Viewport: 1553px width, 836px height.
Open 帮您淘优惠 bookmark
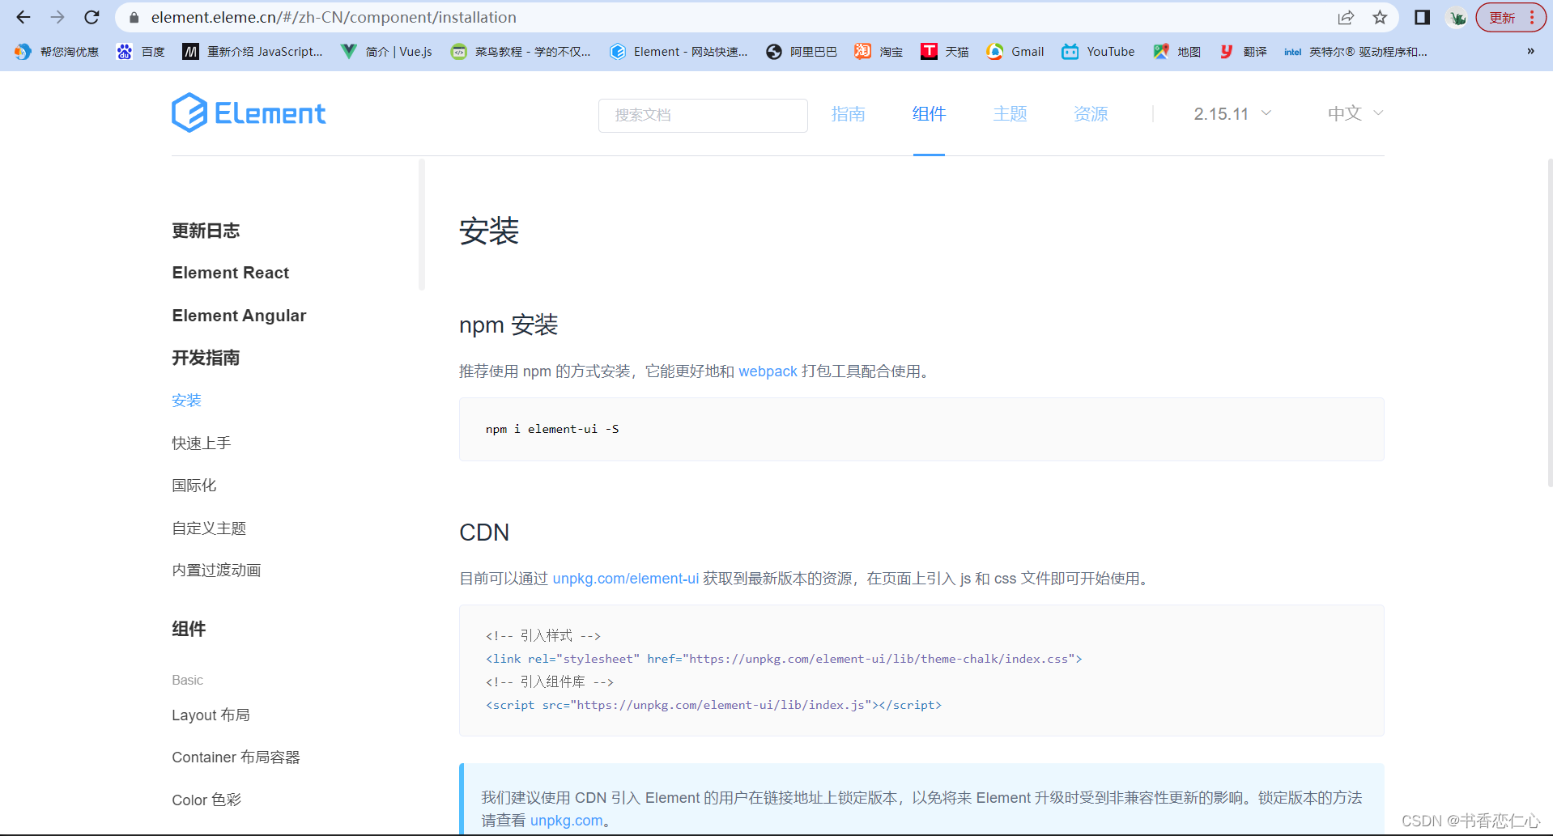[x=57, y=52]
